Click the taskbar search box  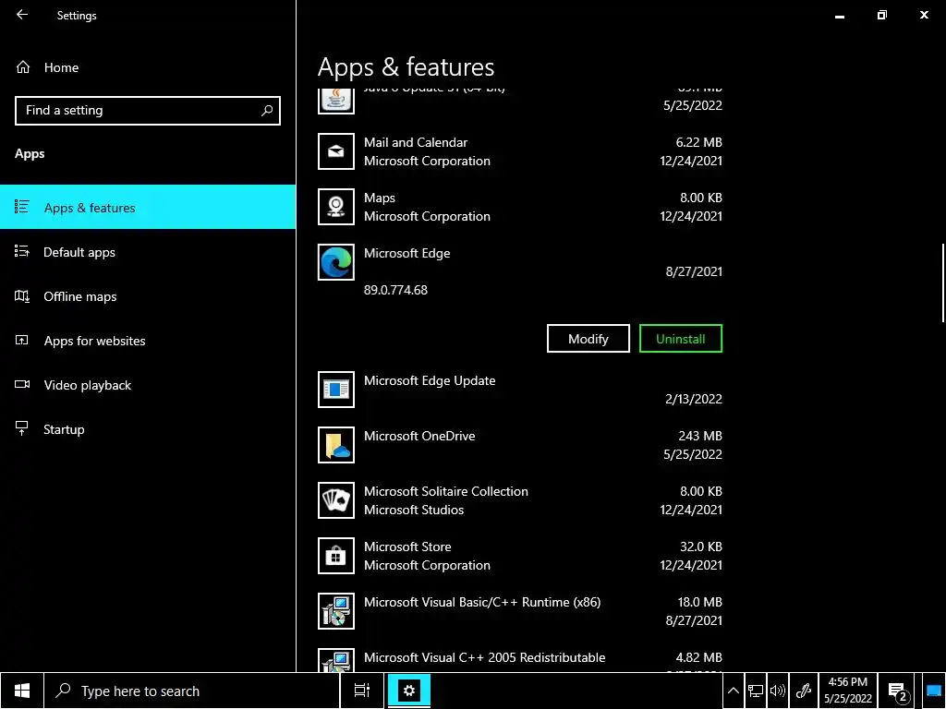click(192, 691)
